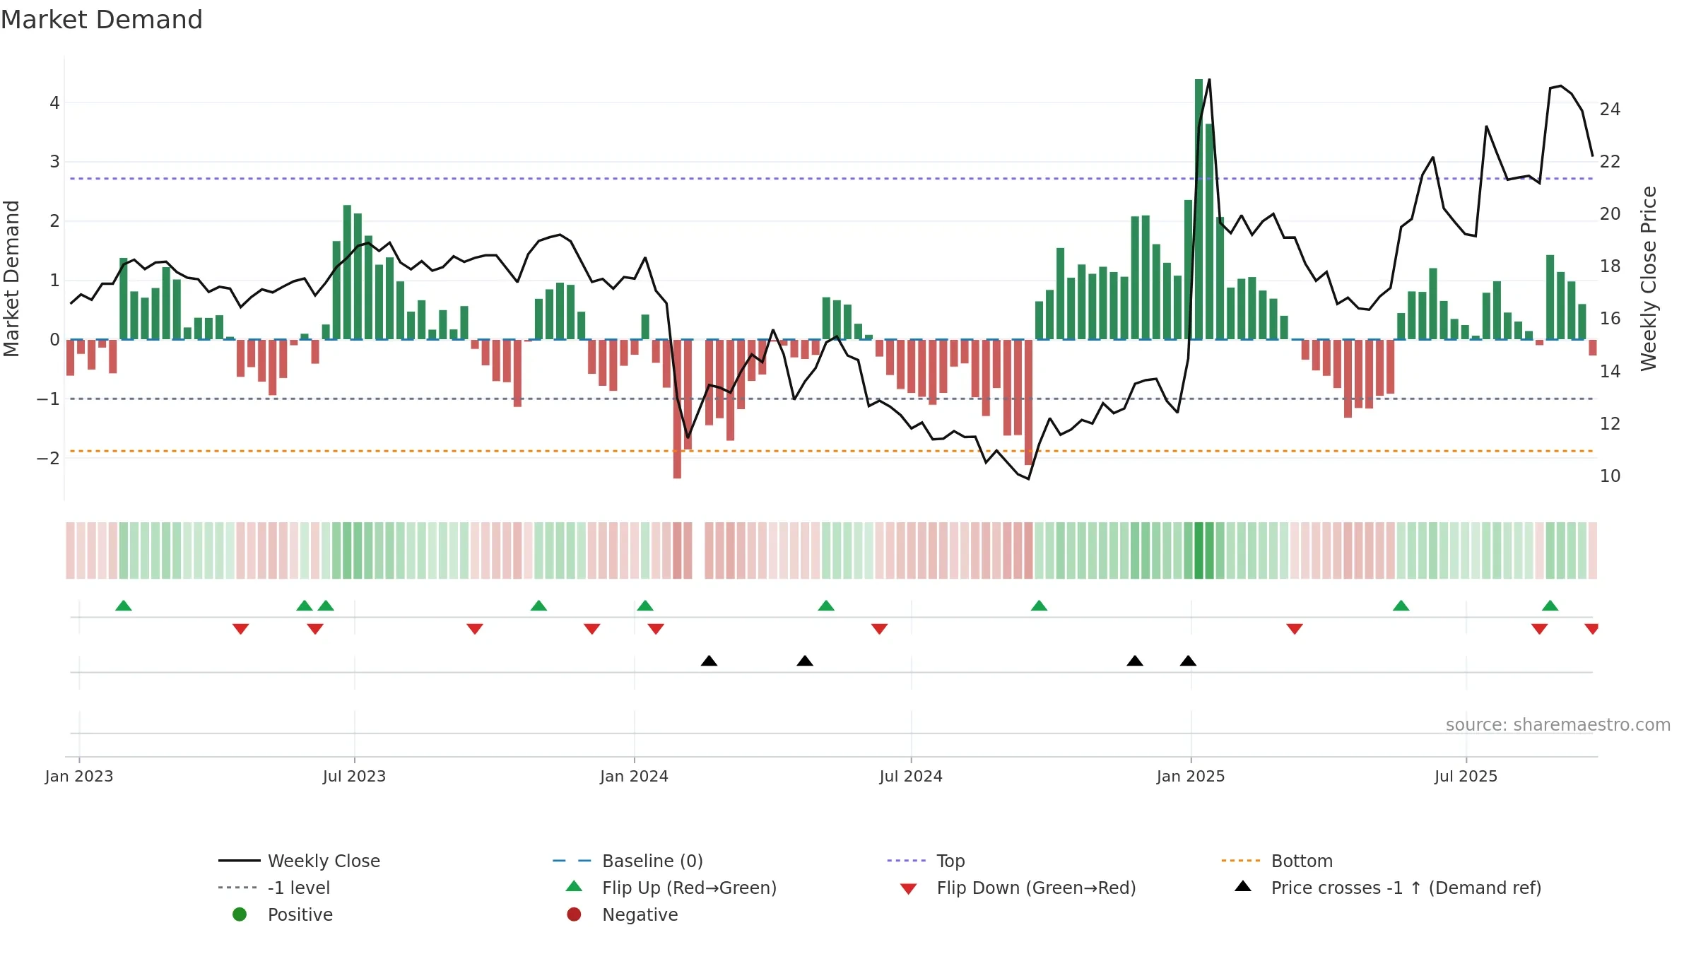Select the black price-cross triangle just before January 2025
Image resolution: width=1696 pixels, height=954 pixels.
click(x=1189, y=661)
